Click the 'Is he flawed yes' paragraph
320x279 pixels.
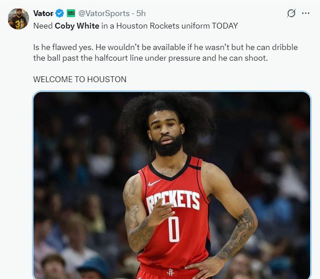(165, 53)
